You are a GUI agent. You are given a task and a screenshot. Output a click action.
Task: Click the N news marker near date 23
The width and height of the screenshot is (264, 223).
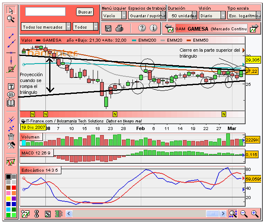click(115, 114)
